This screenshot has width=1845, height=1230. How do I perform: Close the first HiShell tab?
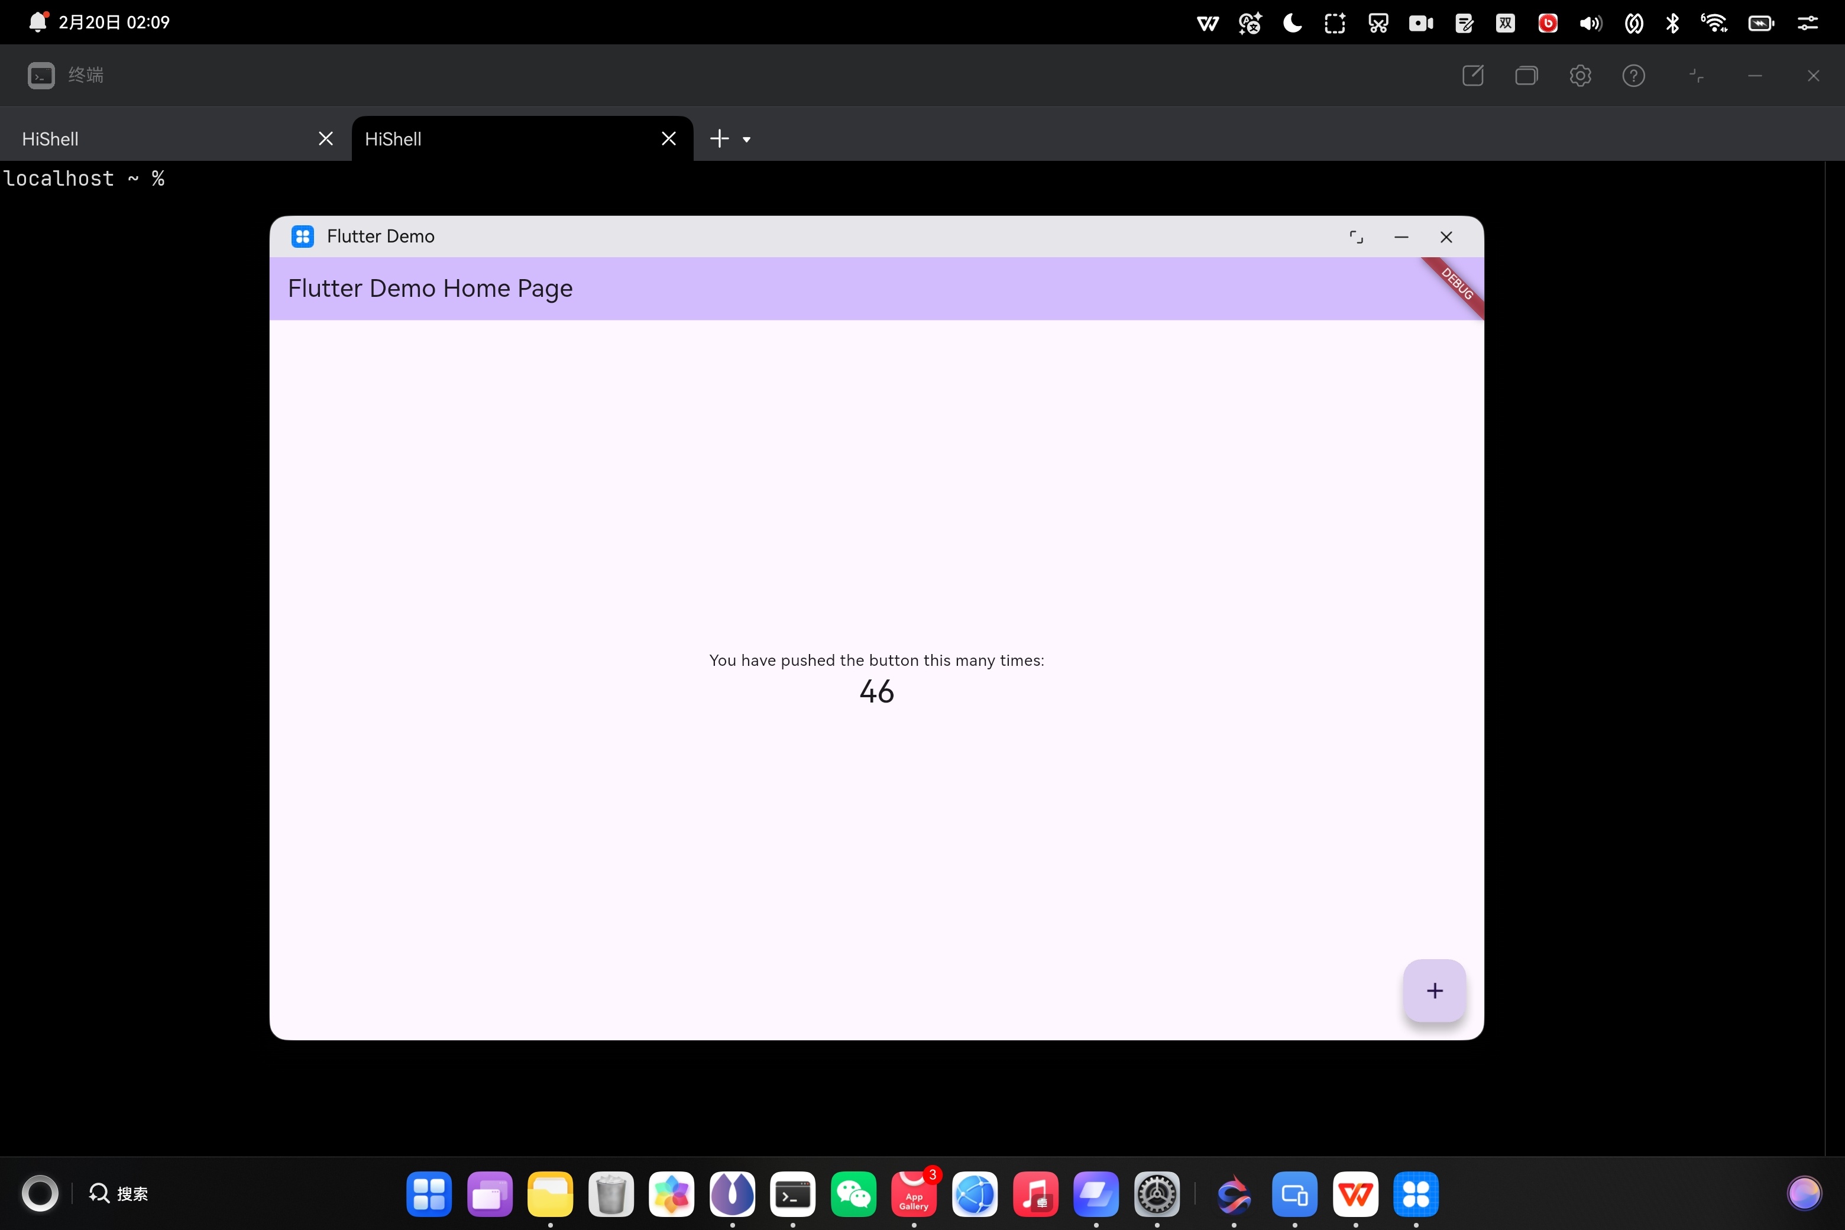pyautogui.click(x=326, y=139)
